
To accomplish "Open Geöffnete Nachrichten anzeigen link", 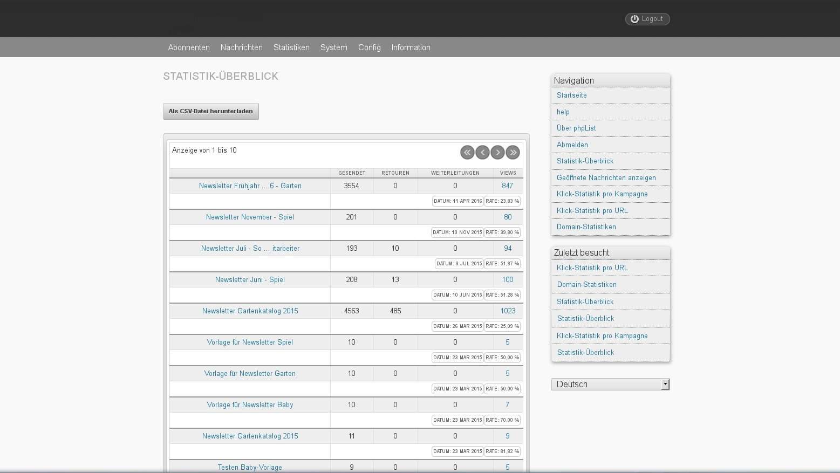I will tap(606, 177).
